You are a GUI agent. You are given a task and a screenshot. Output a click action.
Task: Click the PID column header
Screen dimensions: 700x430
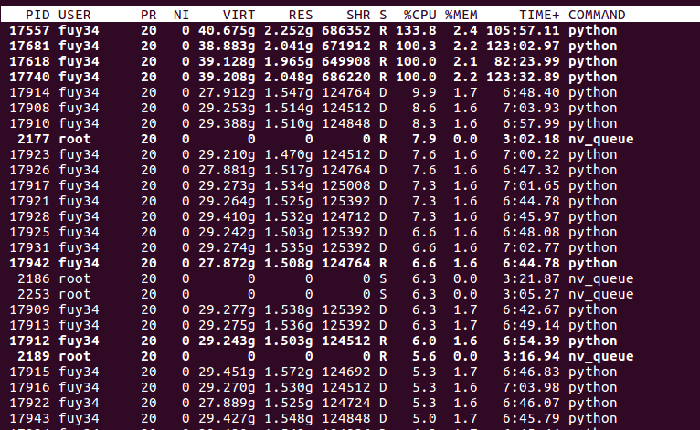(37, 15)
